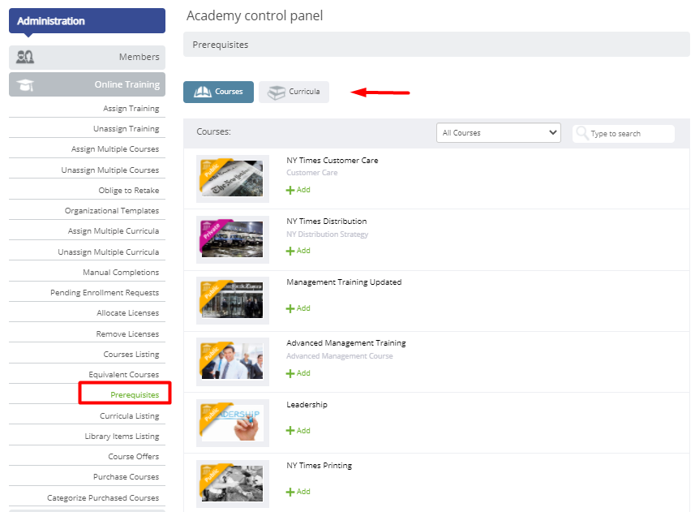The image size is (695, 512).
Task: Open the Members section
Action: (x=87, y=57)
